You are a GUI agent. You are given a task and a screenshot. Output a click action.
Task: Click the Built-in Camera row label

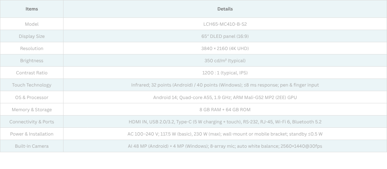click(32, 146)
